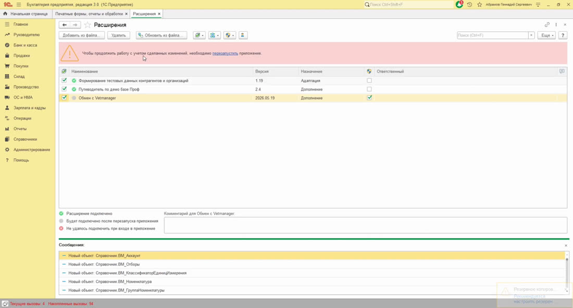Open Администрирование section
Image resolution: width=573 pixels, height=308 pixels.
32,150
